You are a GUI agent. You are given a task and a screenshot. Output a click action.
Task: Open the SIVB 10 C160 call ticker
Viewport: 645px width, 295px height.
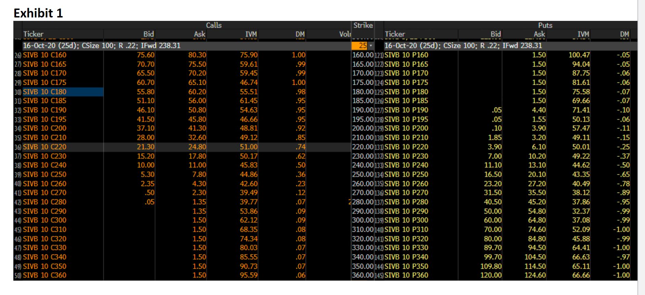[45, 55]
